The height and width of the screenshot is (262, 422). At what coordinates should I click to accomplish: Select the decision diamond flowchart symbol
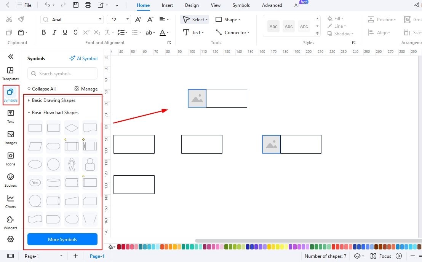(x=72, y=128)
